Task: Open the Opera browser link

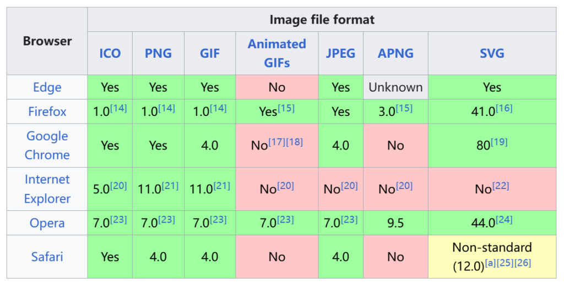Action: click(x=47, y=223)
